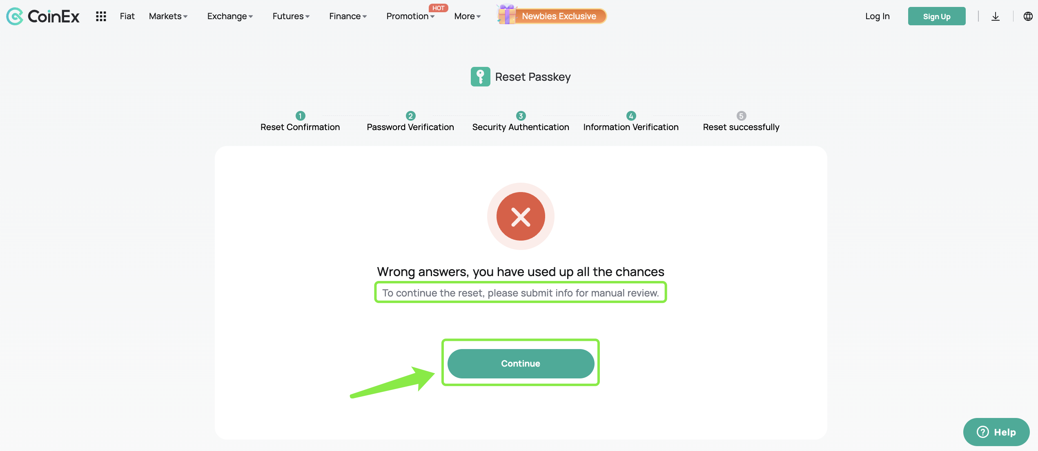
Task: Open the Promotion menu
Action: point(410,16)
